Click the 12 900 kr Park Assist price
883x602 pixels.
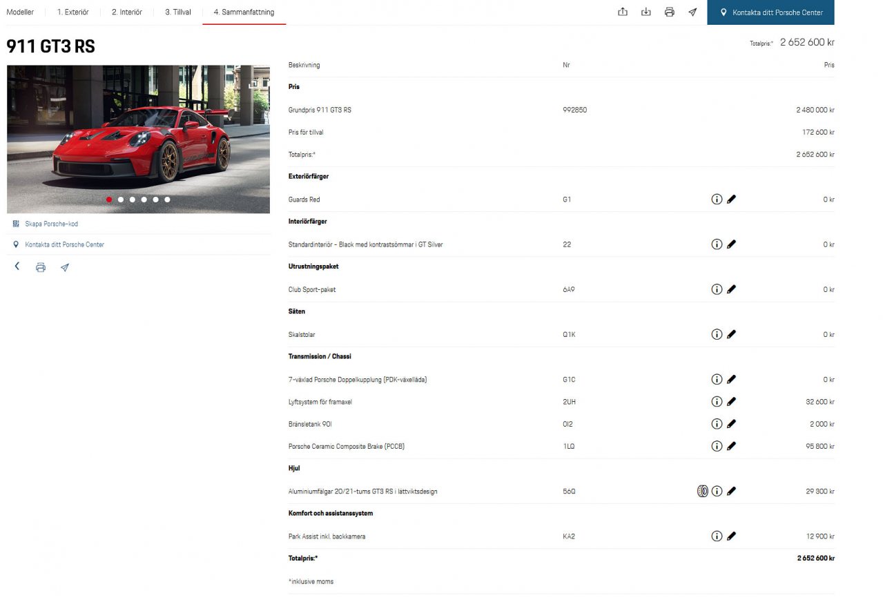(x=820, y=536)
